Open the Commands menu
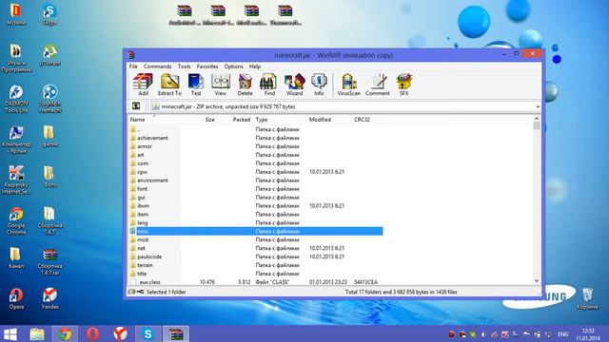The width and height of the screenshot is (609, 342). click(157, 66)
